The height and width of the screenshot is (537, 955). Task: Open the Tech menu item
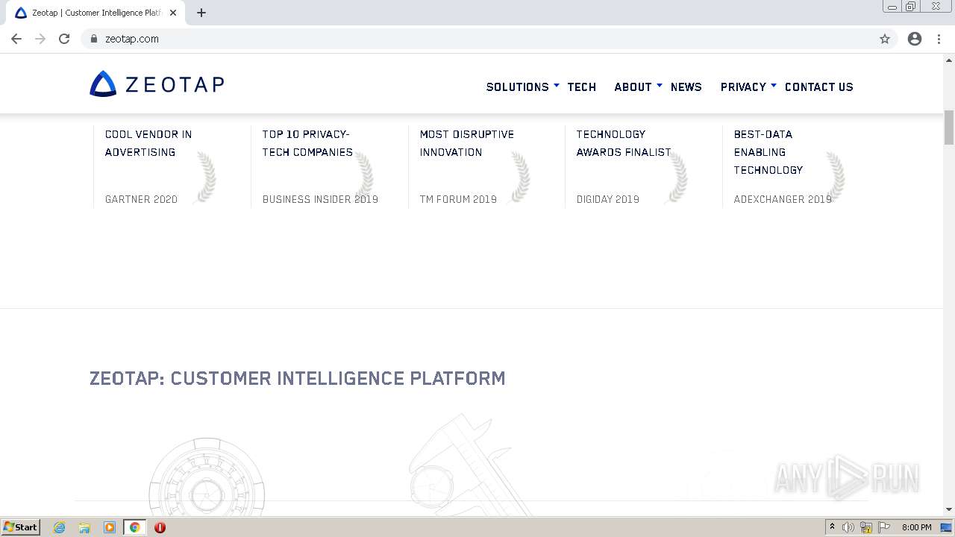581,87
